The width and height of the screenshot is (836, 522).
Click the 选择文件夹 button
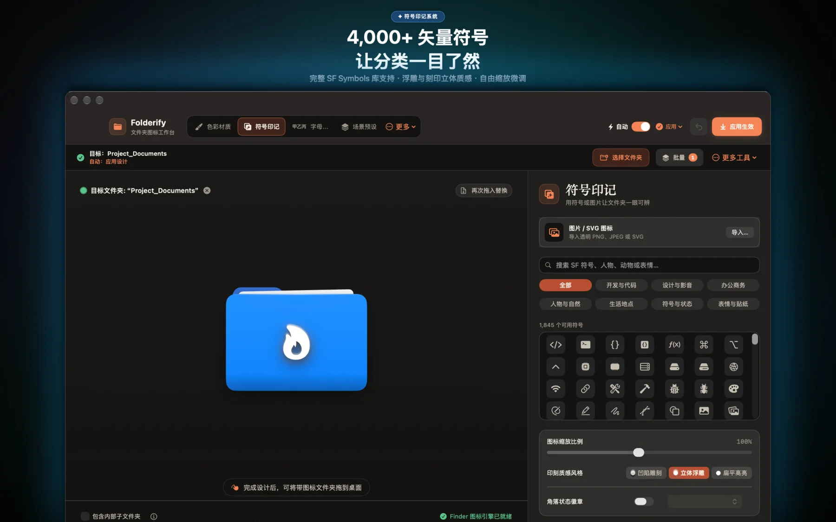[x=621, y=158]
